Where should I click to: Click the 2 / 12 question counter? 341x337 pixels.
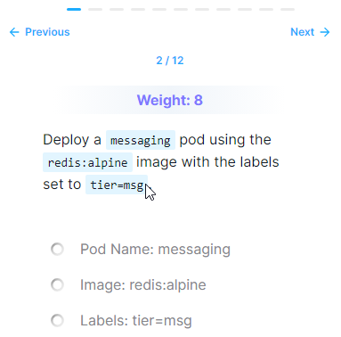pyautogui.click(x=170, y=61)
